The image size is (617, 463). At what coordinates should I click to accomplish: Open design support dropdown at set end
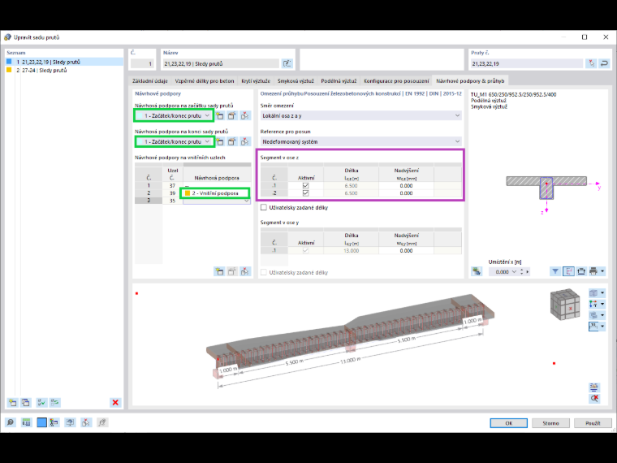207,141
